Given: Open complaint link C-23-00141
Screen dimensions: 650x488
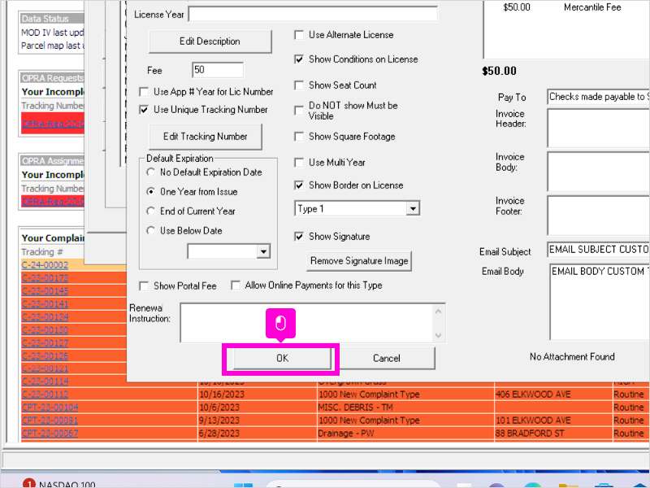Looking at the screenshot, I should (45, 304).
